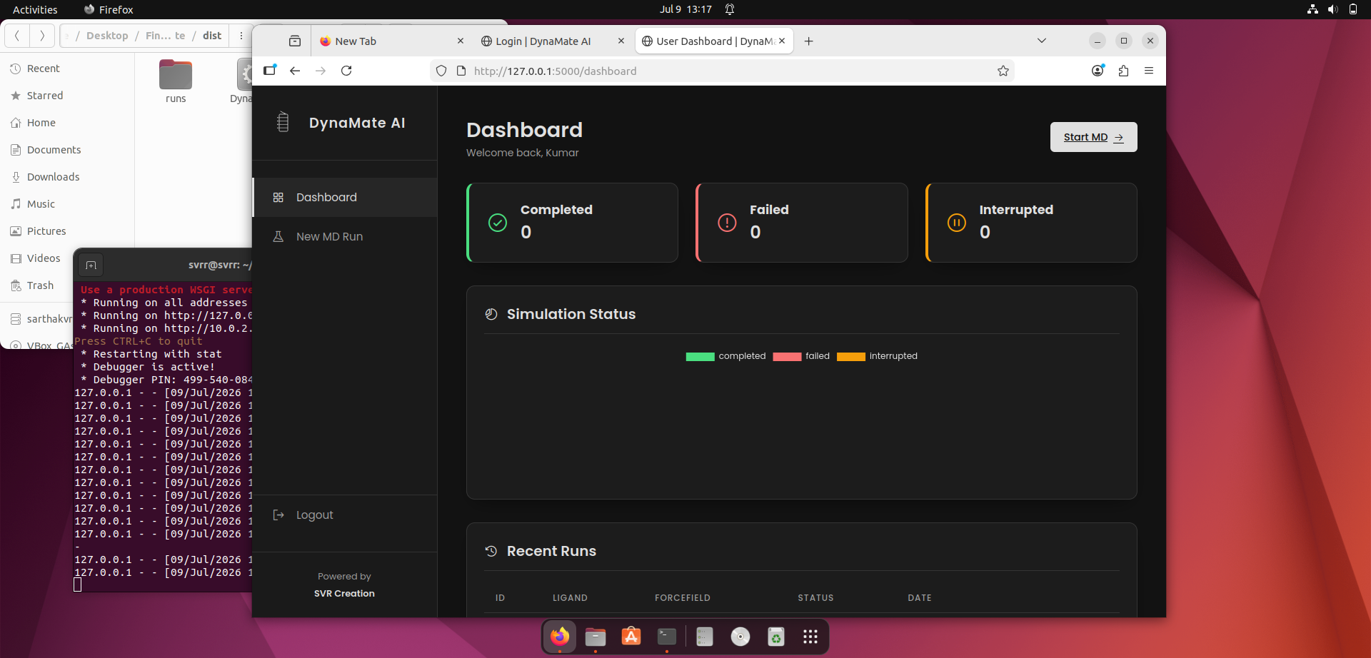Click the Terminal icon in the dock
Screen dimensions: 1371x658
(x=667, y=636)
